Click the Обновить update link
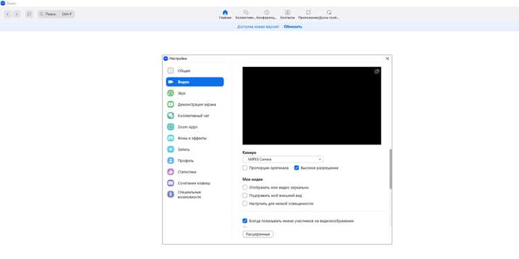 pos(293,27)
